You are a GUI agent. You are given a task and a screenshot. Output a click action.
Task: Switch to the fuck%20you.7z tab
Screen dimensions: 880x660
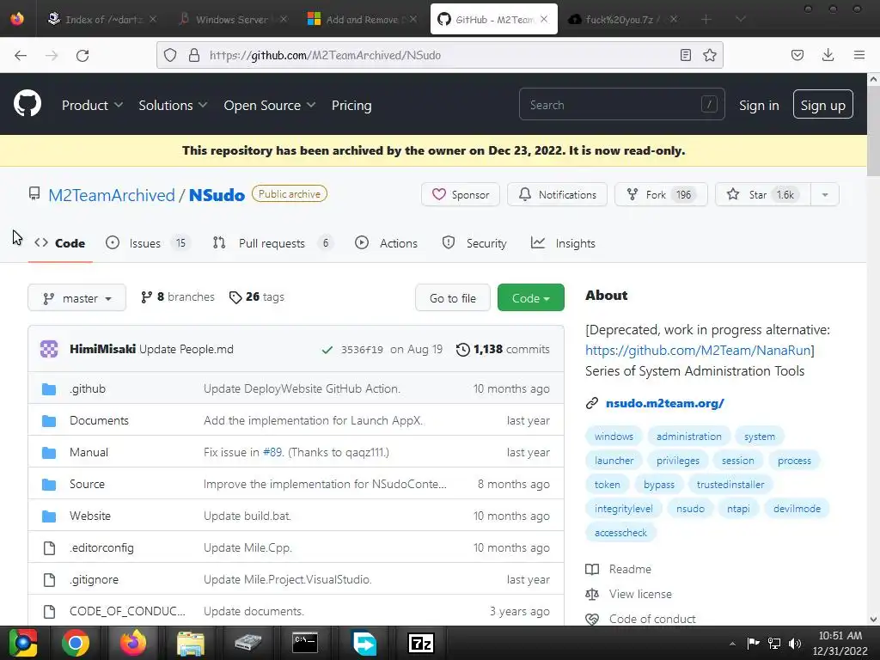coord(622,20)
